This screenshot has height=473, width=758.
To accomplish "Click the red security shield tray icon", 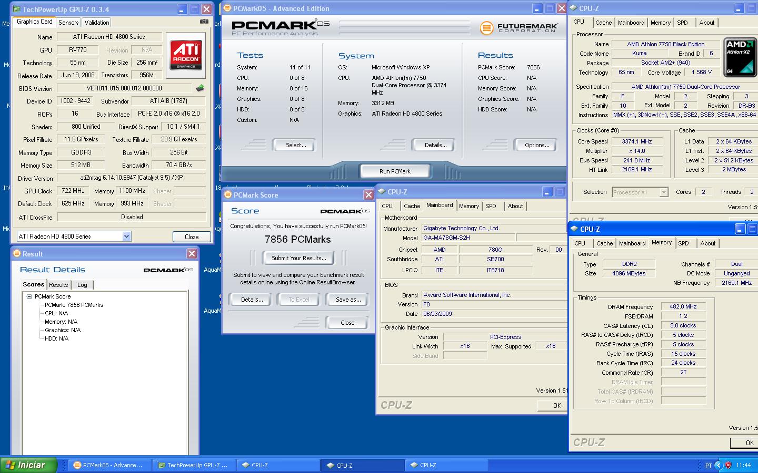I will (x=728, y=465).
